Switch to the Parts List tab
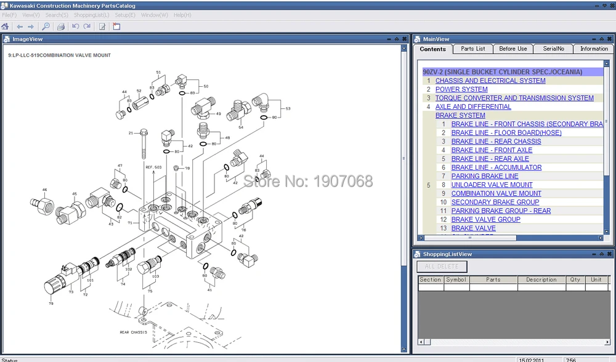 (473, 49)
